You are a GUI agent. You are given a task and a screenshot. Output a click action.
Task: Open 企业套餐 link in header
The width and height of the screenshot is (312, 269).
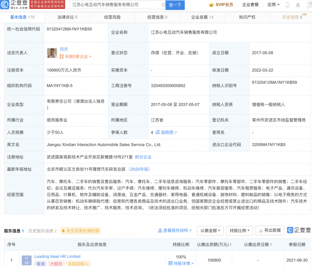(x=250, y=4)
